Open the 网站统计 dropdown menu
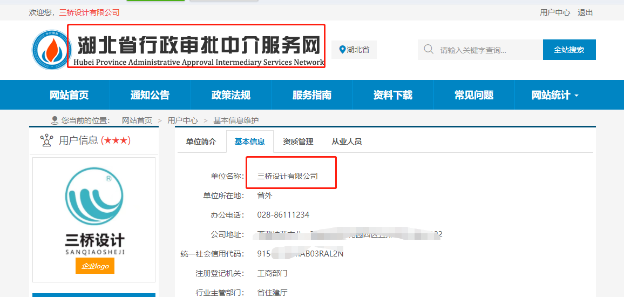This screenshot has width=624, height=297. (x=554, y=95)
